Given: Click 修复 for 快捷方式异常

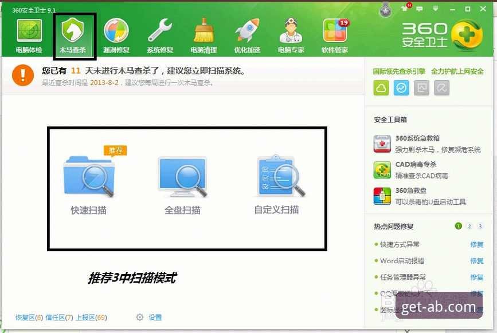Looking at the screenshot, I should (477, 244).
